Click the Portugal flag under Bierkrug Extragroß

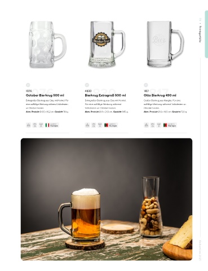coord(106,125)
